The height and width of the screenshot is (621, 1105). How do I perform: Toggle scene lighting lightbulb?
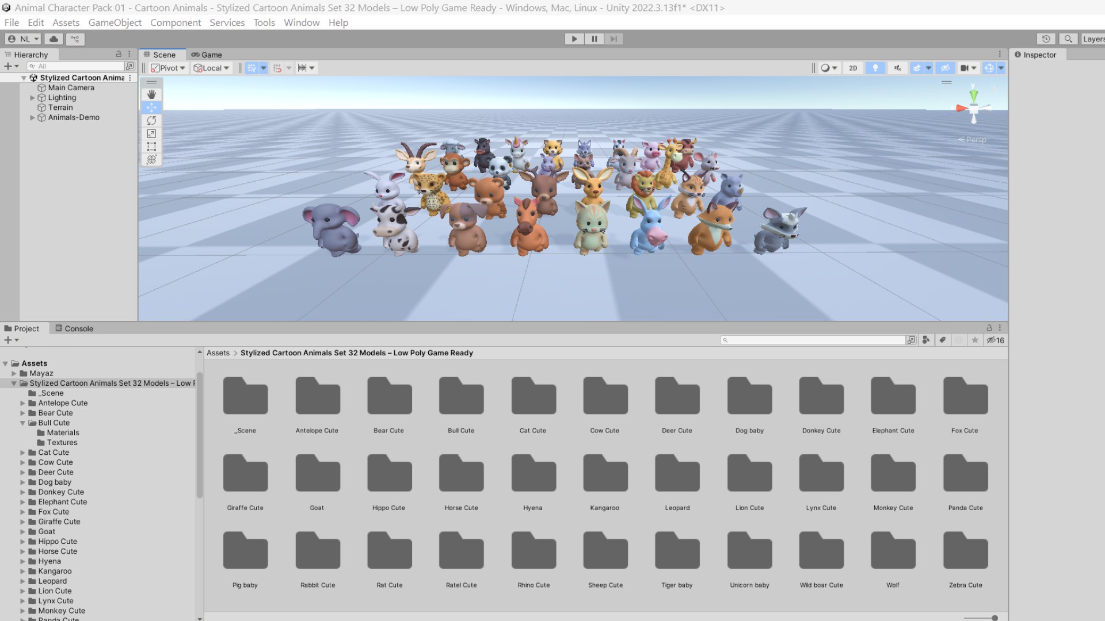(x=875, y=68)
